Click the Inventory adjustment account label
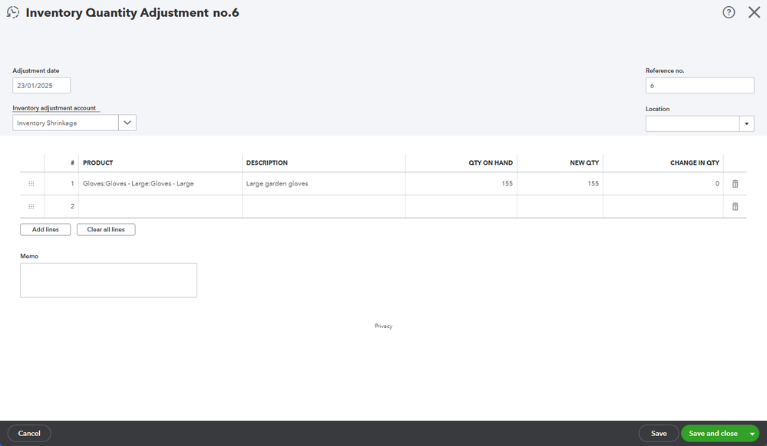767x446 pixels. pyautogui.click(x=55, y=108)
